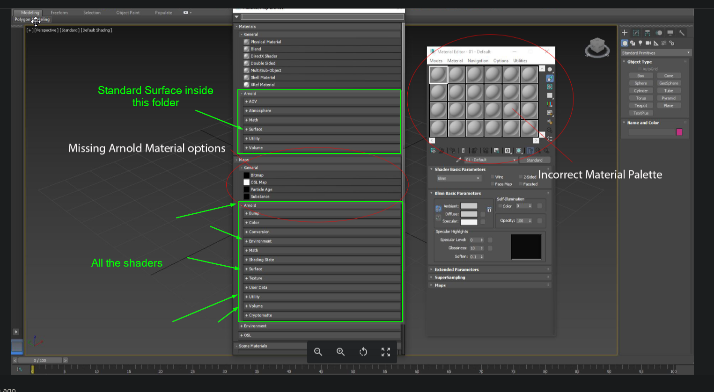Click the GeoSphere primitive button
Image resolution: width=714 pixels, height=392 pixels.
click(x=669, y=83)
